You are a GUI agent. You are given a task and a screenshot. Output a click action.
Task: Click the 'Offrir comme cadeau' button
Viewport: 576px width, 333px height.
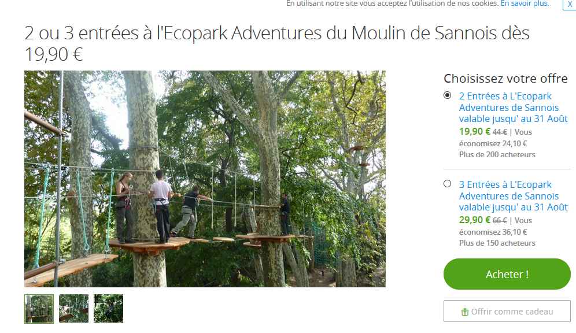pos(507,312)
